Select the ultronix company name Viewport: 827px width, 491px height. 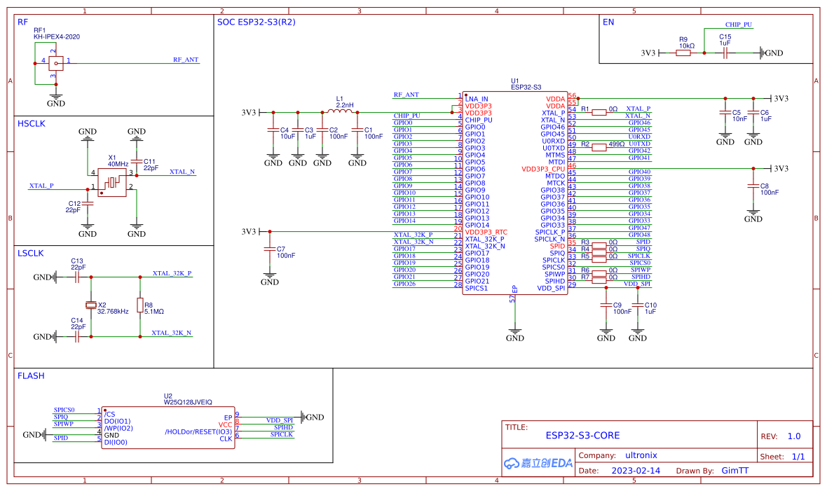point(641,455)
